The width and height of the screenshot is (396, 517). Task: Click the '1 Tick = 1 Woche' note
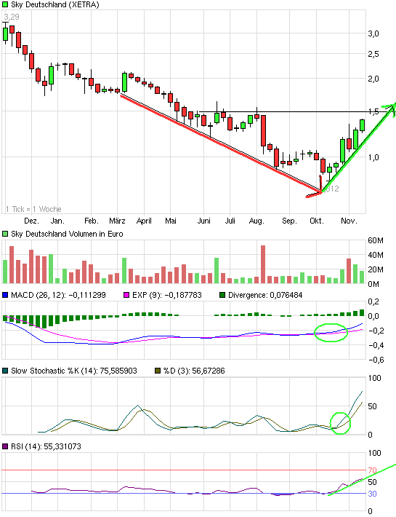[33, 209]
